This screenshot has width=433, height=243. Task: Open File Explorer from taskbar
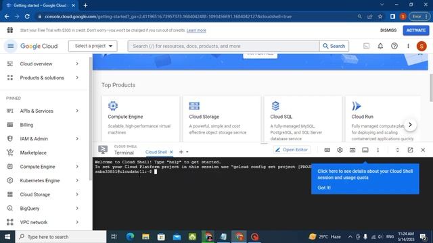pos(145,237)
